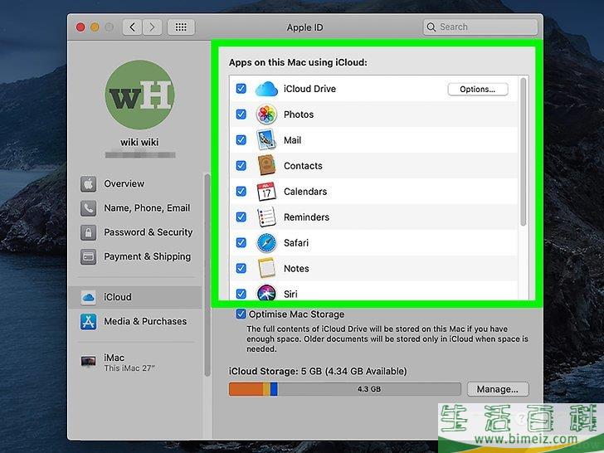Click the Safari compass icon
The image size is (604, 453).
click(x=266, y=242)
